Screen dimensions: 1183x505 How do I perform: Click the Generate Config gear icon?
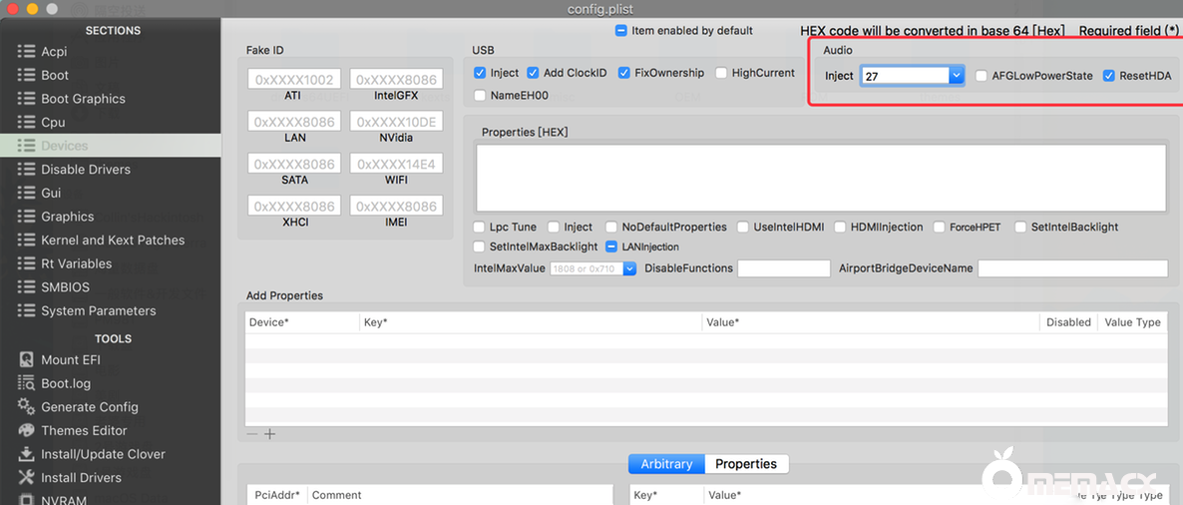(x=27, y=407)
